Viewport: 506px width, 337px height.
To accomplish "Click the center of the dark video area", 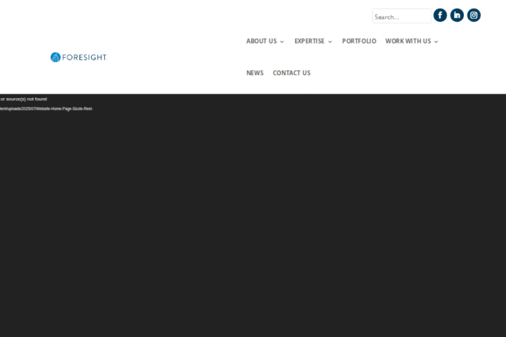I will click(x=253, y=215).
